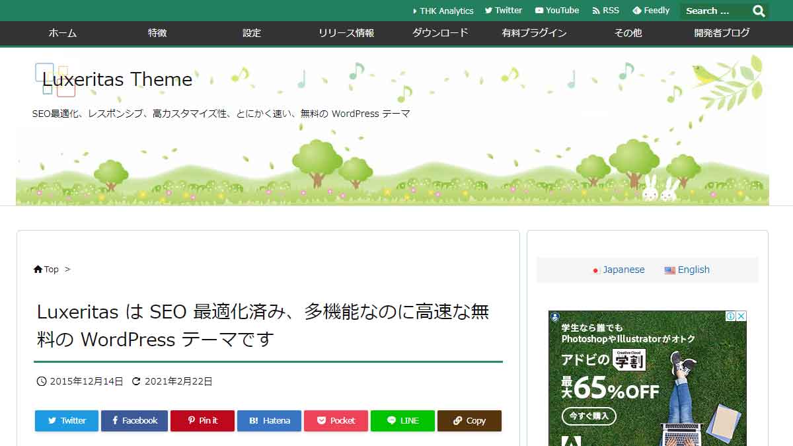Click the 最大65%OFF text in the Adobe ad

[x=609, y=389]
